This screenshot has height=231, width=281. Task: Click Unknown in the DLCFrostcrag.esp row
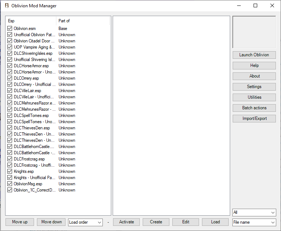coord(67,159)
